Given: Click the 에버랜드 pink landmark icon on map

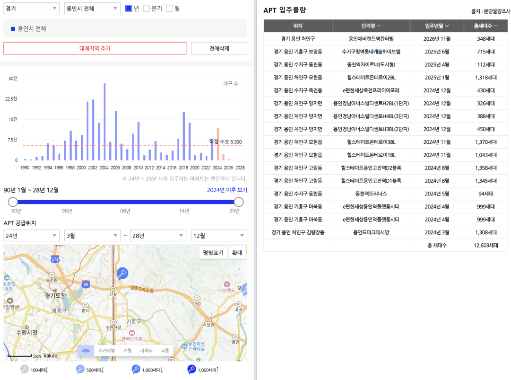Looking at the screenshot, I should click(x=227, y=284).
